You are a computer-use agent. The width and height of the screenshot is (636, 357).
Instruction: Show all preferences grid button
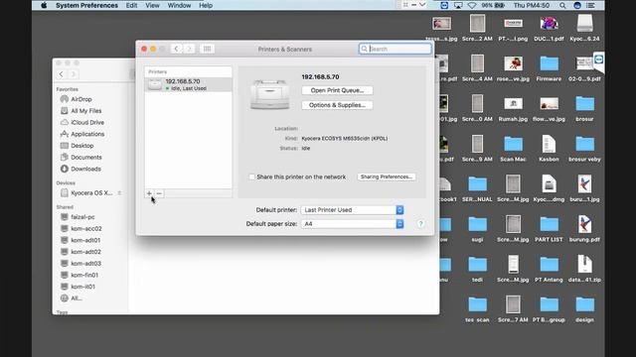click(x=207, y=49)
